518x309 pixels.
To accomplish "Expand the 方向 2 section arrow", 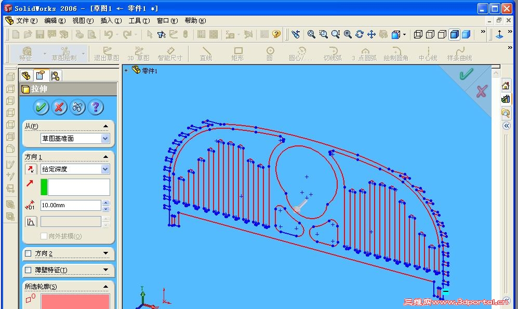I will pos(105,253).
